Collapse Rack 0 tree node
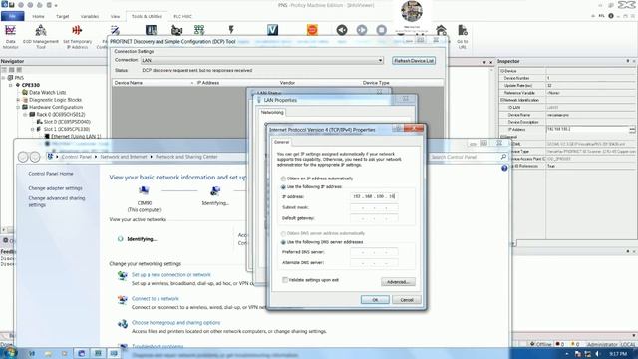This screenshot has height=359, width=638. point(25,115)
